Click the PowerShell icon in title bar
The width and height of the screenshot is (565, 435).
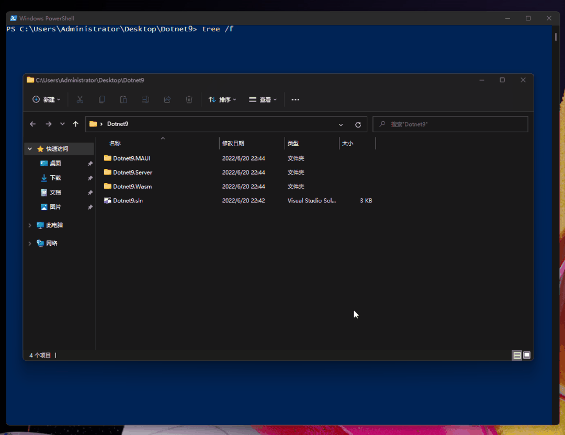pos(13,18)
